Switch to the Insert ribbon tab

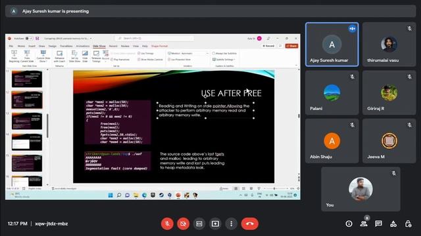coord(32,46)
